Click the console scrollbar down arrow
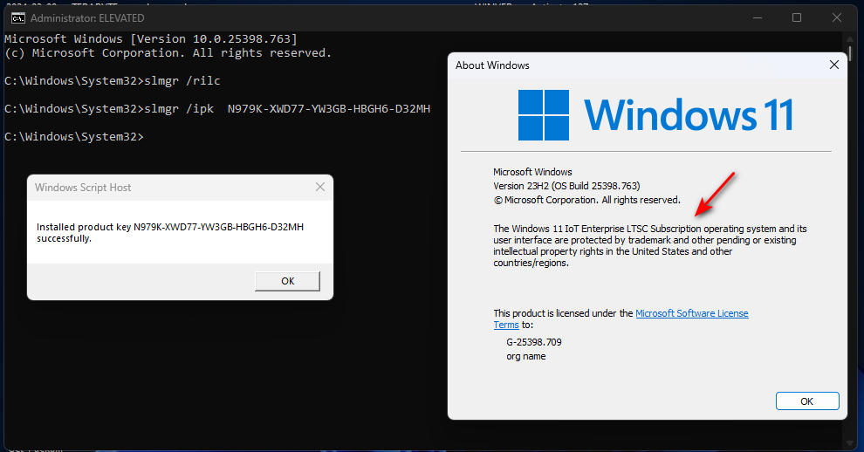864x452 pixels. 850,443
